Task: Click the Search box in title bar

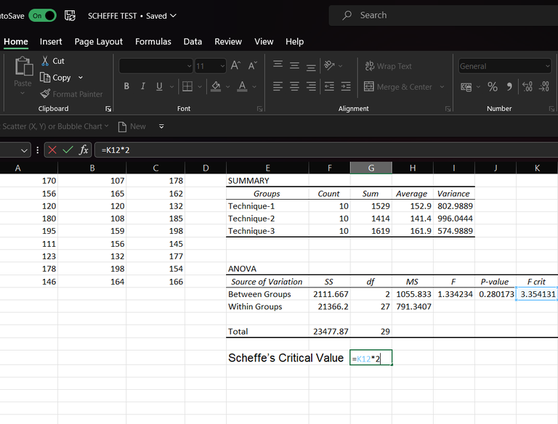Action: (436, 15)
